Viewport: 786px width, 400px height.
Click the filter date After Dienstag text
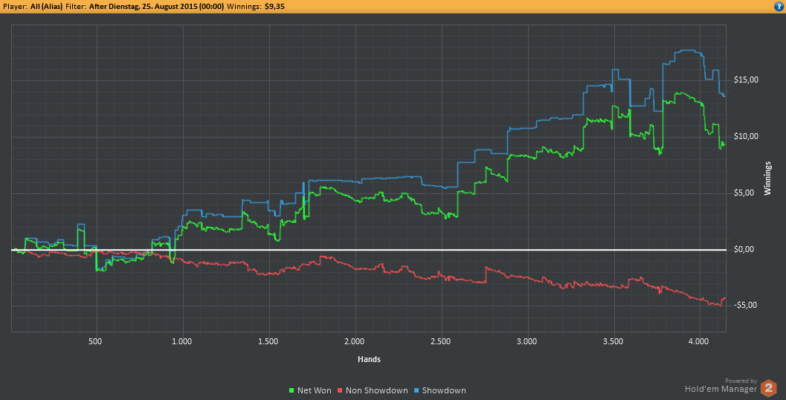coord(156,7)
